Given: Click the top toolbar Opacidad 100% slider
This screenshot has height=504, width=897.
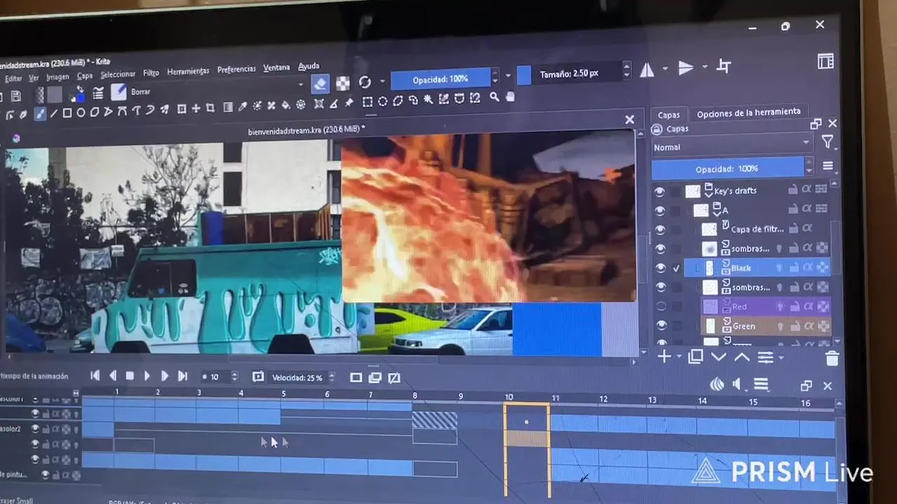Looking at the screenshot, I should [439, 79].
